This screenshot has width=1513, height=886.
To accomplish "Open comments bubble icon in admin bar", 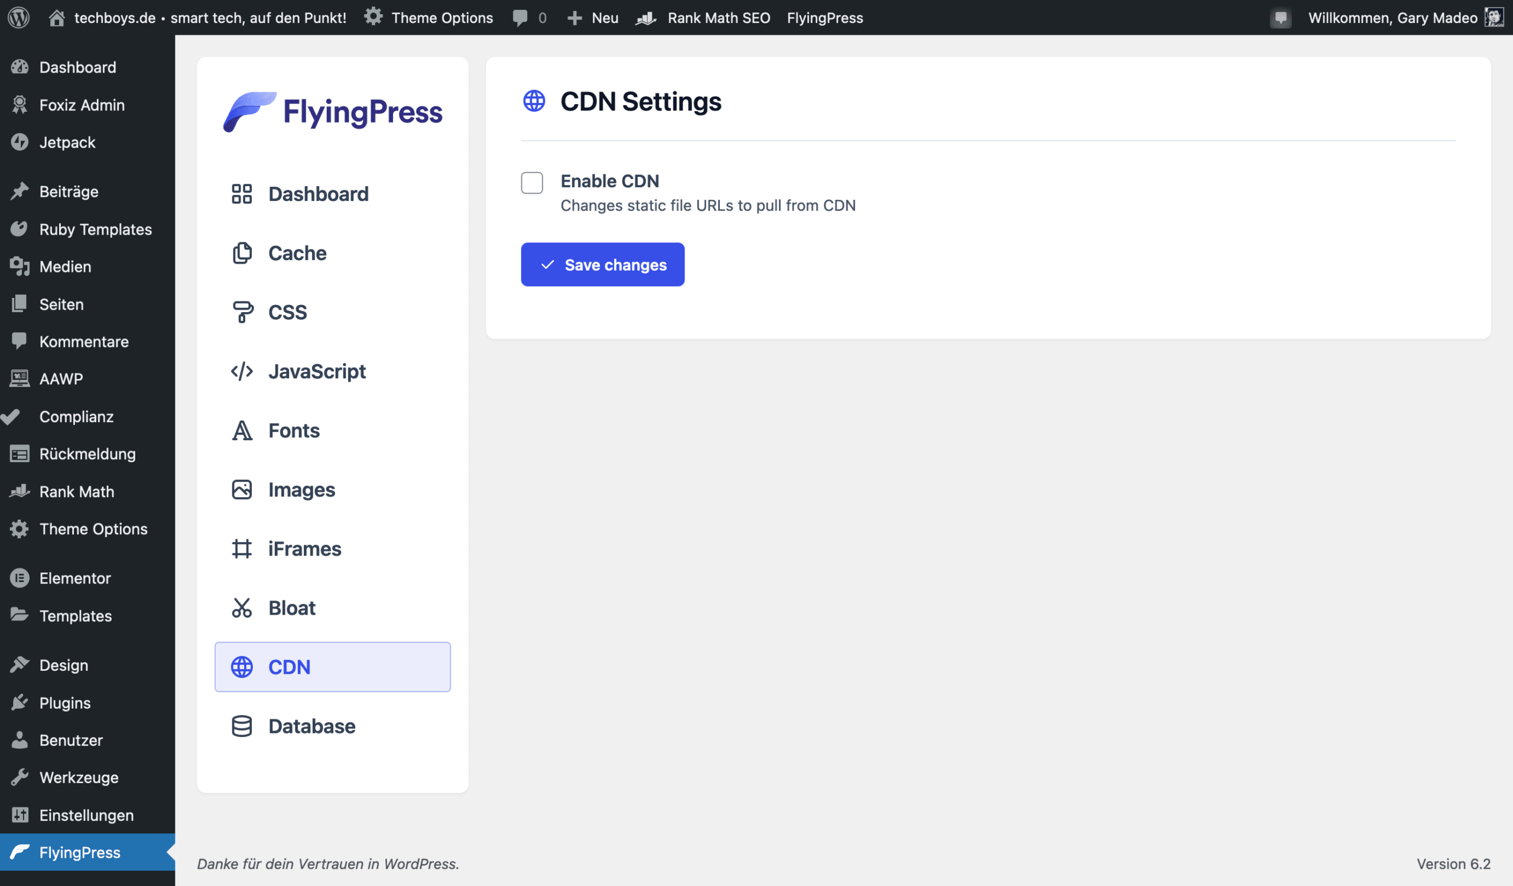I will point(520,18).
